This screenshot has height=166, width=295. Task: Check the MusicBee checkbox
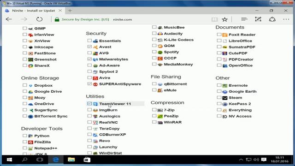(154, 27)
